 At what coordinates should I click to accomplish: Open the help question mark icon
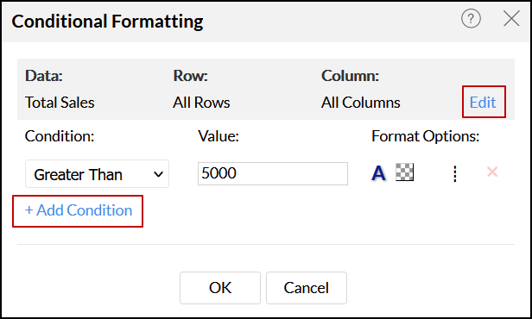click(471, 19)
